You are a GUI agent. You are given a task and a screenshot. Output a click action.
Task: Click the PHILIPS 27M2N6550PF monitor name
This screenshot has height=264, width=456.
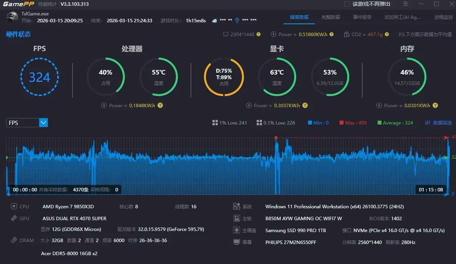(x=291, y=242)
